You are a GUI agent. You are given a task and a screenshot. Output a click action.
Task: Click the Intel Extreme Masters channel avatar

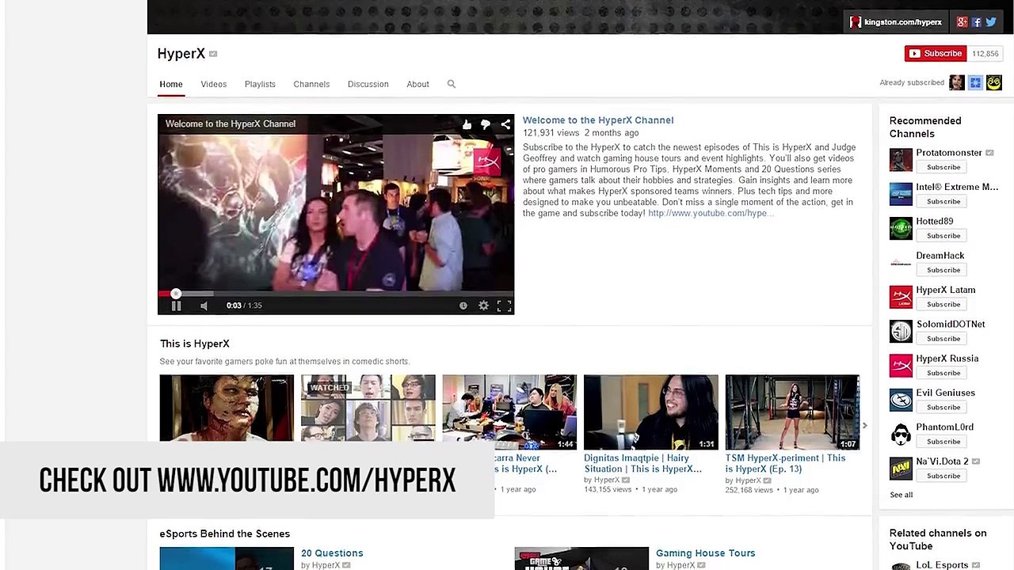tap(901, 194)
